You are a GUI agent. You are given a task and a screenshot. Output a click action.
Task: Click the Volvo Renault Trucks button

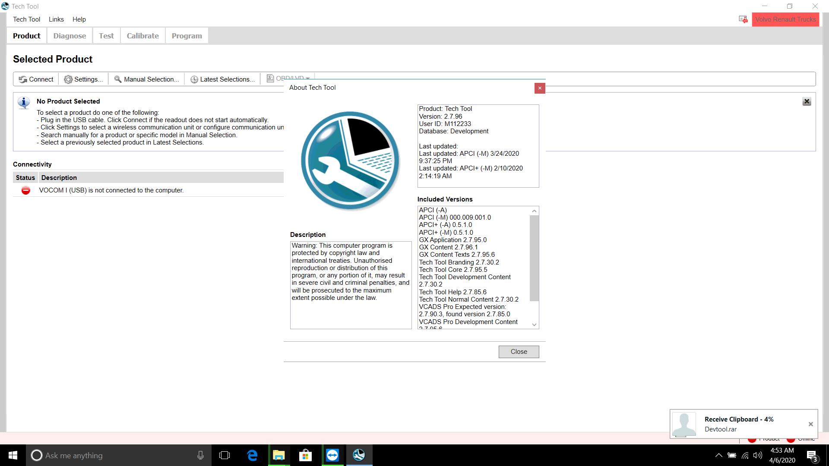[785, 19]
